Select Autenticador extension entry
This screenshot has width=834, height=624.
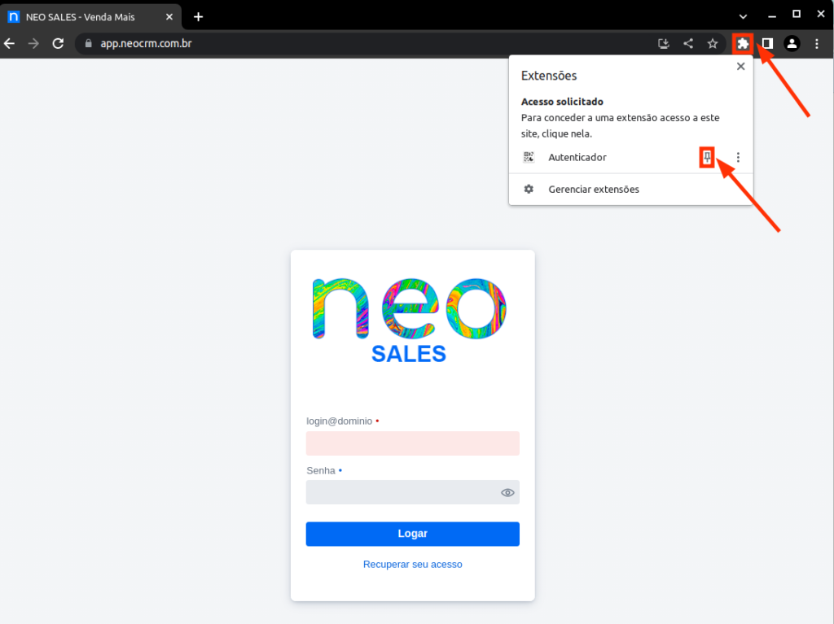tap(577, 157)
